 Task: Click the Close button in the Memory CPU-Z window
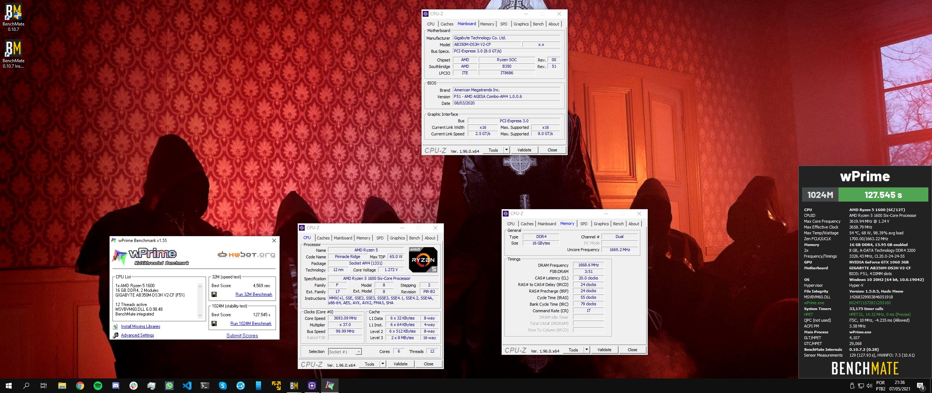(x=632, y=350)
